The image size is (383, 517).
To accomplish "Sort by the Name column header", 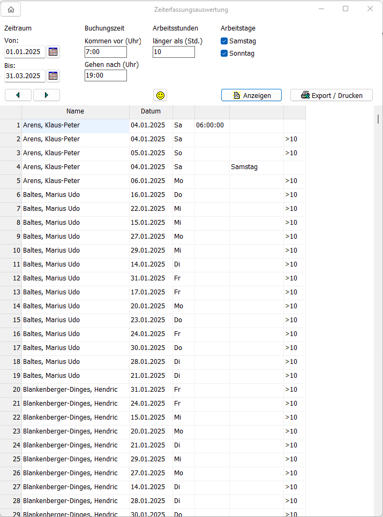I will (x=75, y=111).
